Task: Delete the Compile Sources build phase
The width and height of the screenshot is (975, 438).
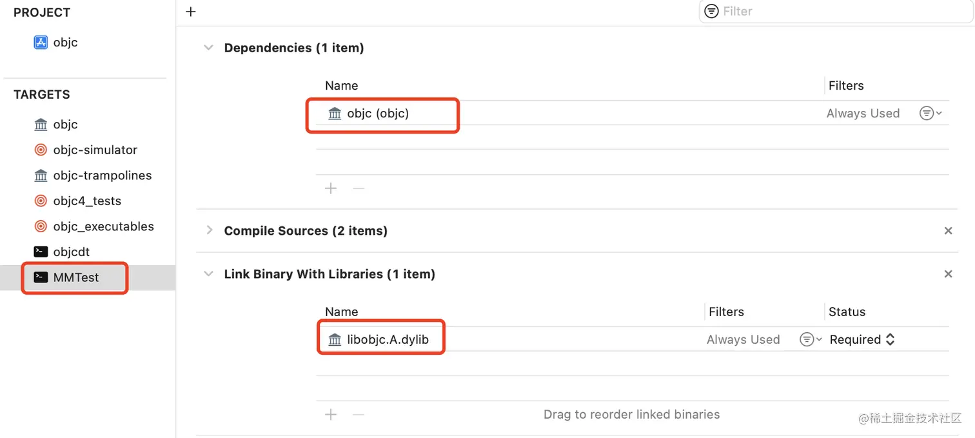Action: [948, 231]
